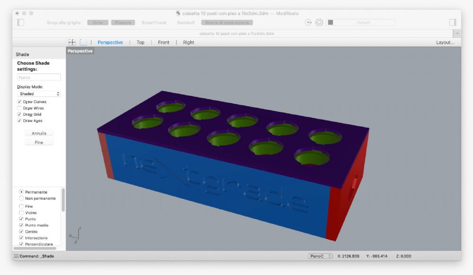Click the Z: 0.000 coordinate readout
473x275 pixels.
403,256
